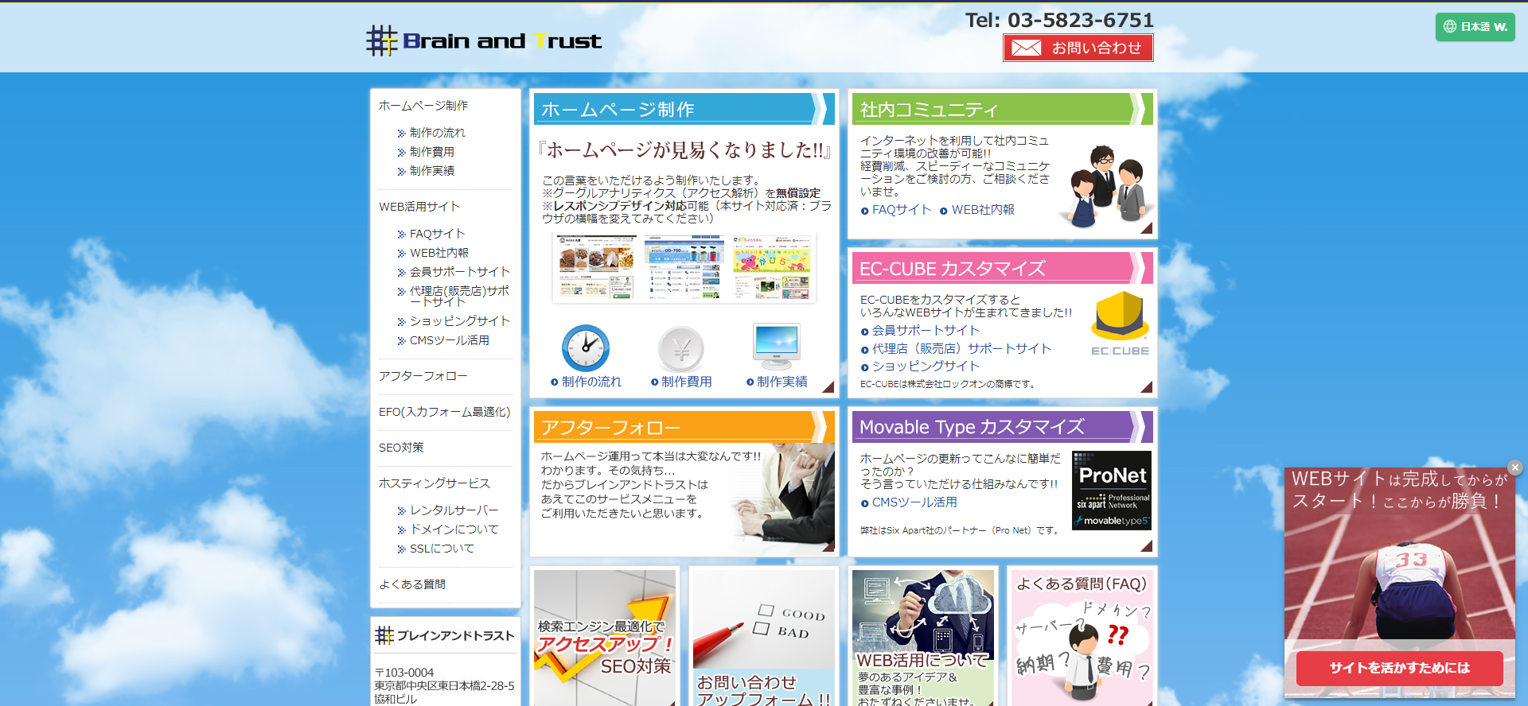Image resolution: width=1528 pixels, height=706 pixels.
Task: Open the よくある質問(FAQ) banner thumbnail
Action: click(x=1082, y=636)
